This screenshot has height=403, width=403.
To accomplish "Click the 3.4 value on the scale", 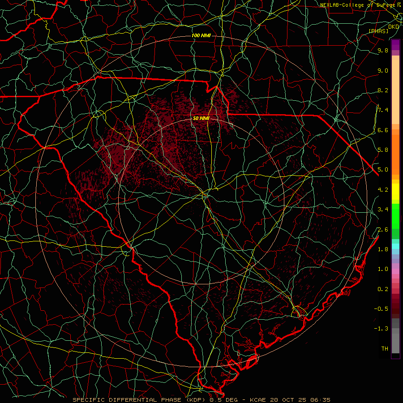I will (x=383, y=210).
